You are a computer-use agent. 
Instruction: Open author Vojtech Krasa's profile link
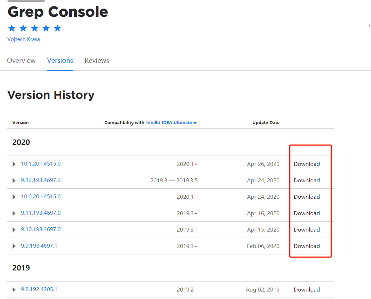24,39
